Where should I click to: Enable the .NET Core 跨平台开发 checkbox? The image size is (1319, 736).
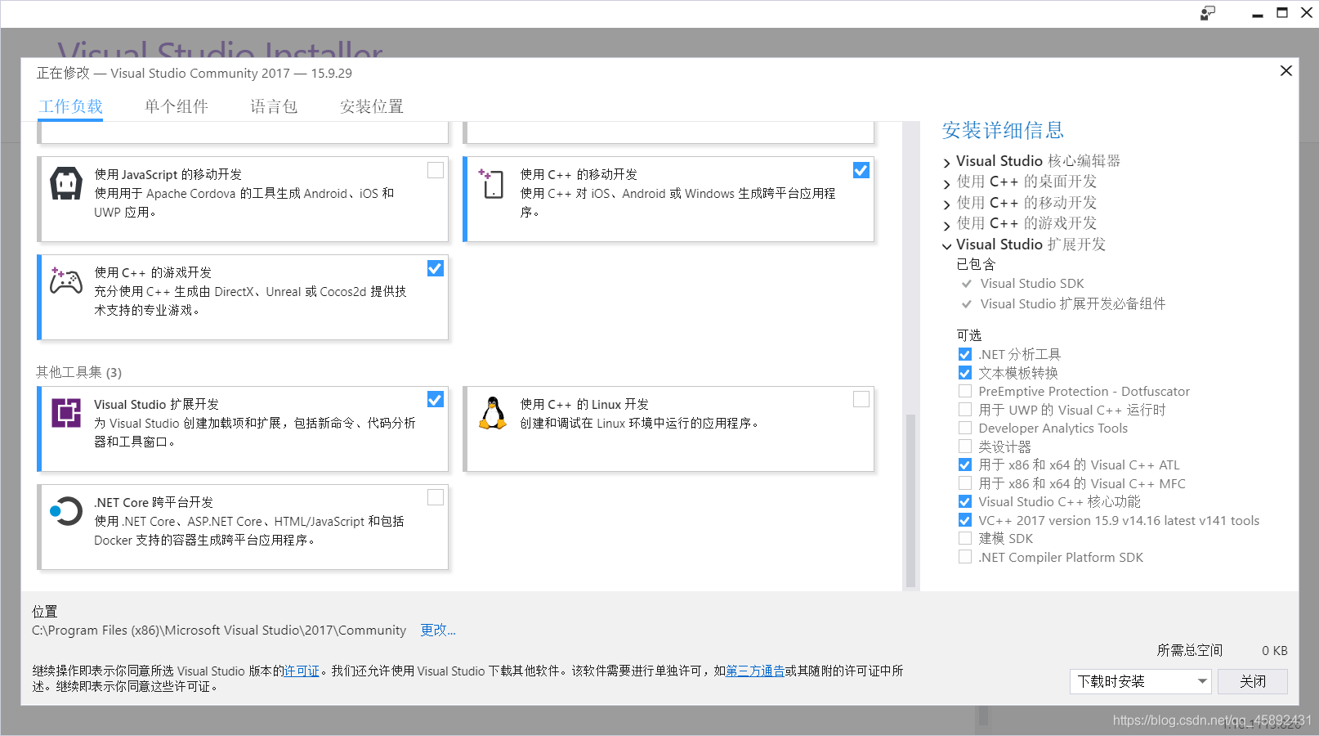436,497
